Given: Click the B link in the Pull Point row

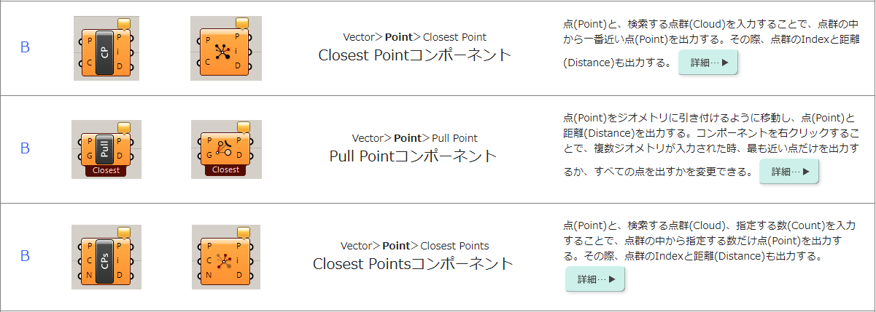Looking at the screenshot, I should pyautogui.click(x=25, y=148).
